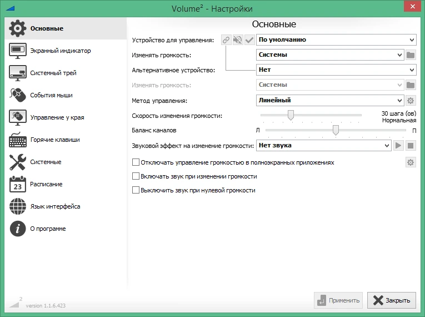Click the version 1.1.6.423 text
The image size is (425, 317).
coord(46,306)
